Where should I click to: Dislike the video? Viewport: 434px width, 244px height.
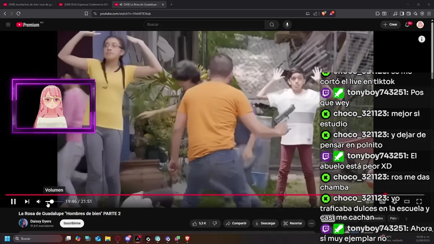tap(215, 223)
